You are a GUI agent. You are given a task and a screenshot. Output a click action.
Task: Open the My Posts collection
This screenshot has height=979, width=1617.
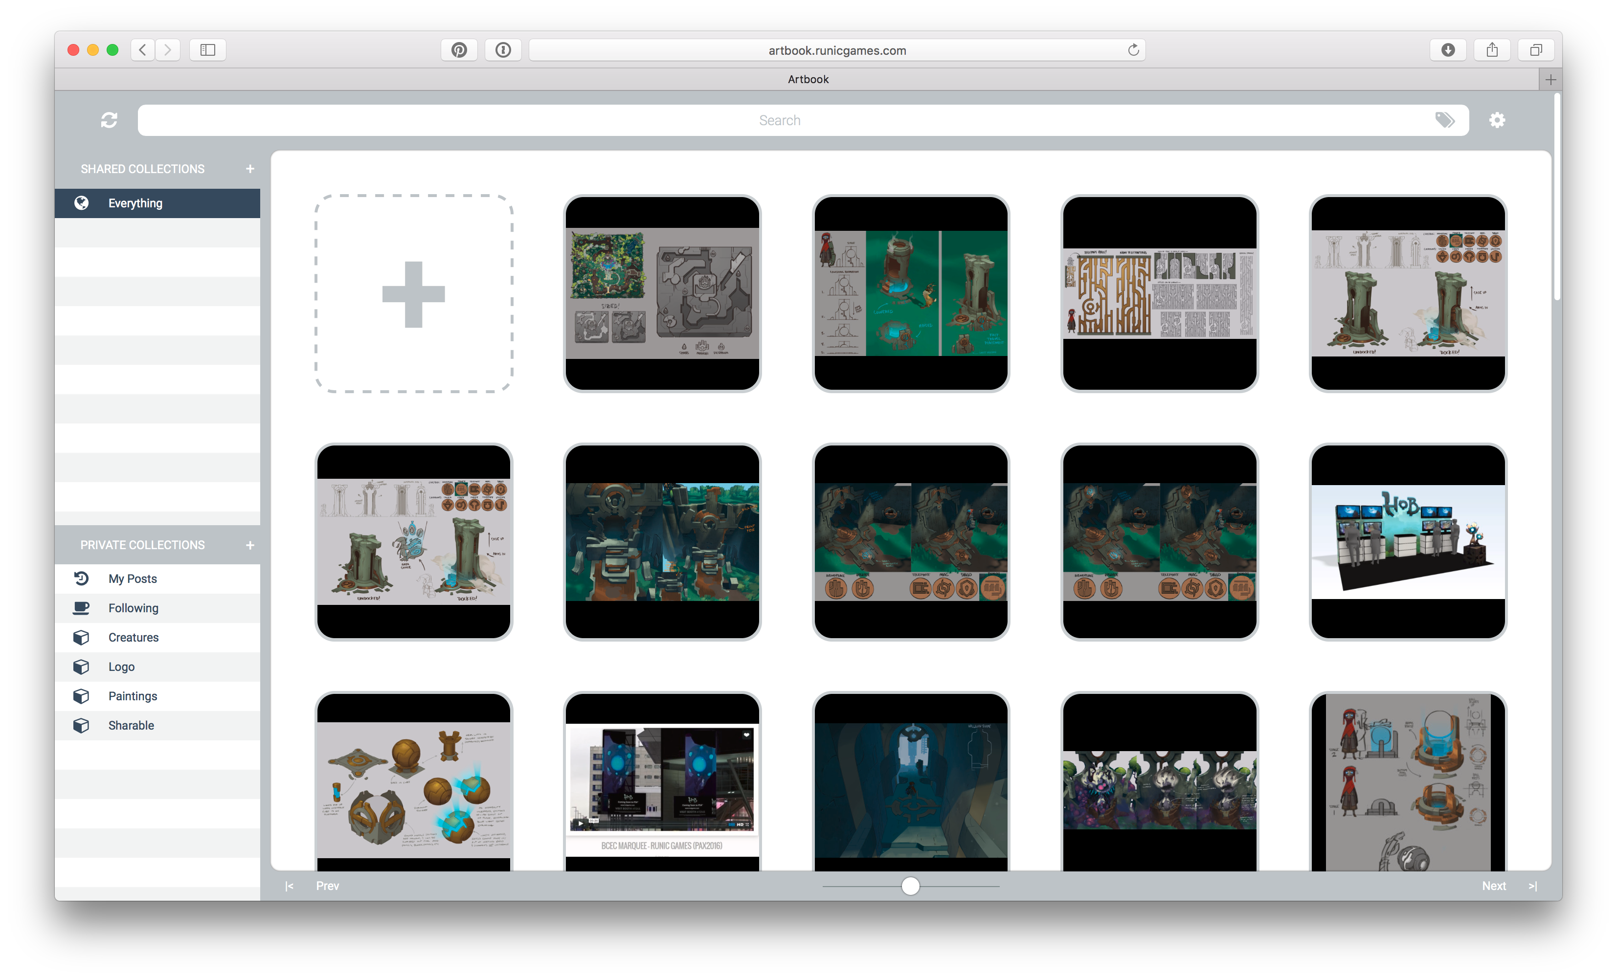click(x=133, y=578)
